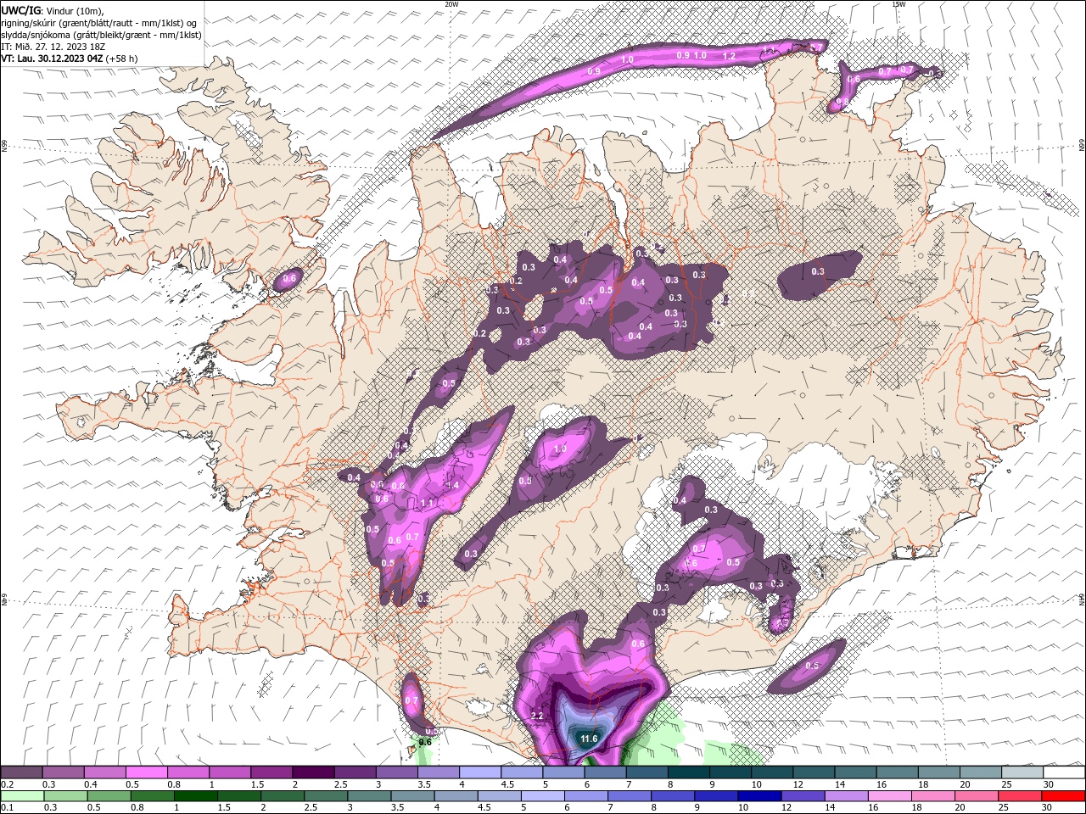Select the "slydda/snjókoma" description line

pos(102,35)
